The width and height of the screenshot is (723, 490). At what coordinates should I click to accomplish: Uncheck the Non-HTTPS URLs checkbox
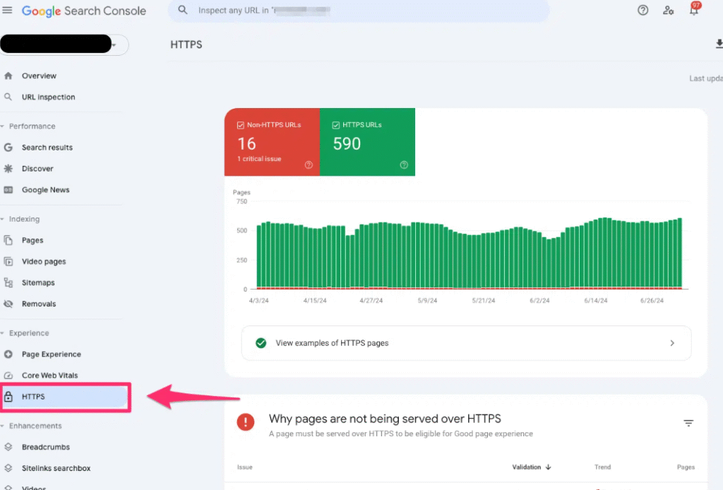241,125
